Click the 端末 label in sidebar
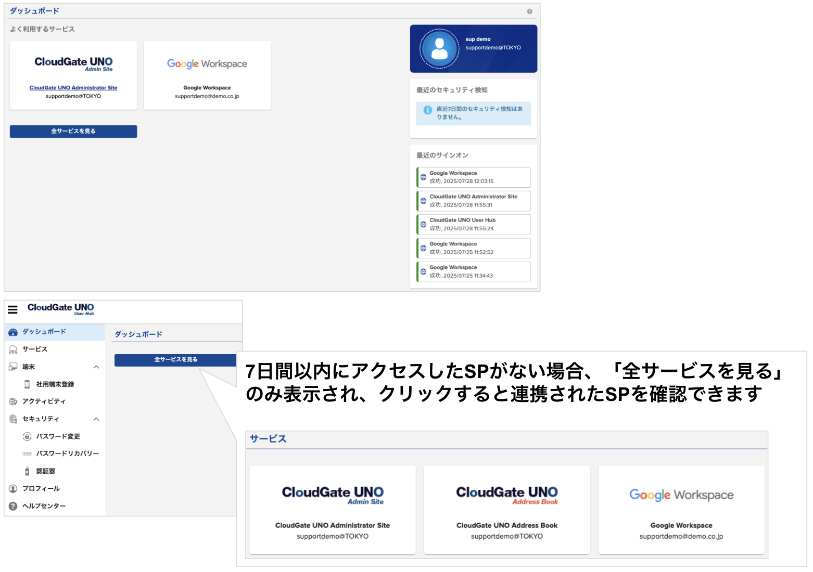 pos(29,367)
